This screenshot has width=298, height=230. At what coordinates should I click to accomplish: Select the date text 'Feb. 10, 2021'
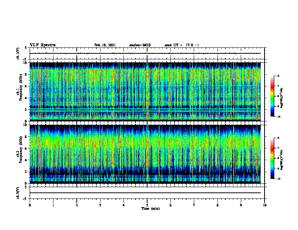click(105, 45)
